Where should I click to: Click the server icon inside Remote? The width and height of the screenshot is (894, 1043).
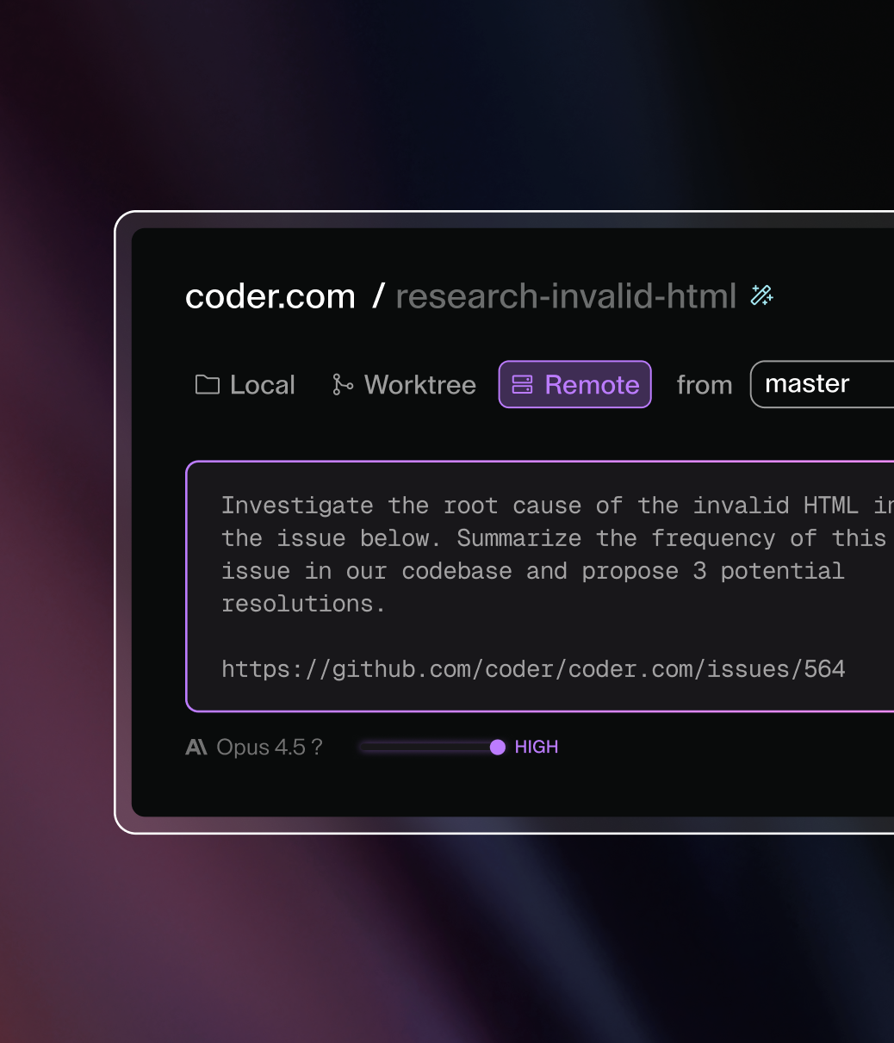(x=522, y=385)
